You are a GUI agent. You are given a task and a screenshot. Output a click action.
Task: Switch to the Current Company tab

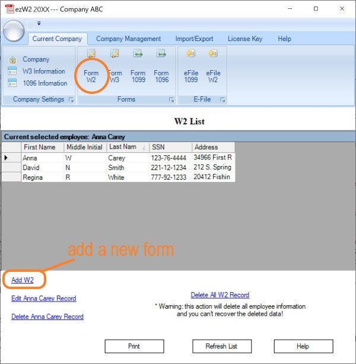(57, 39)
